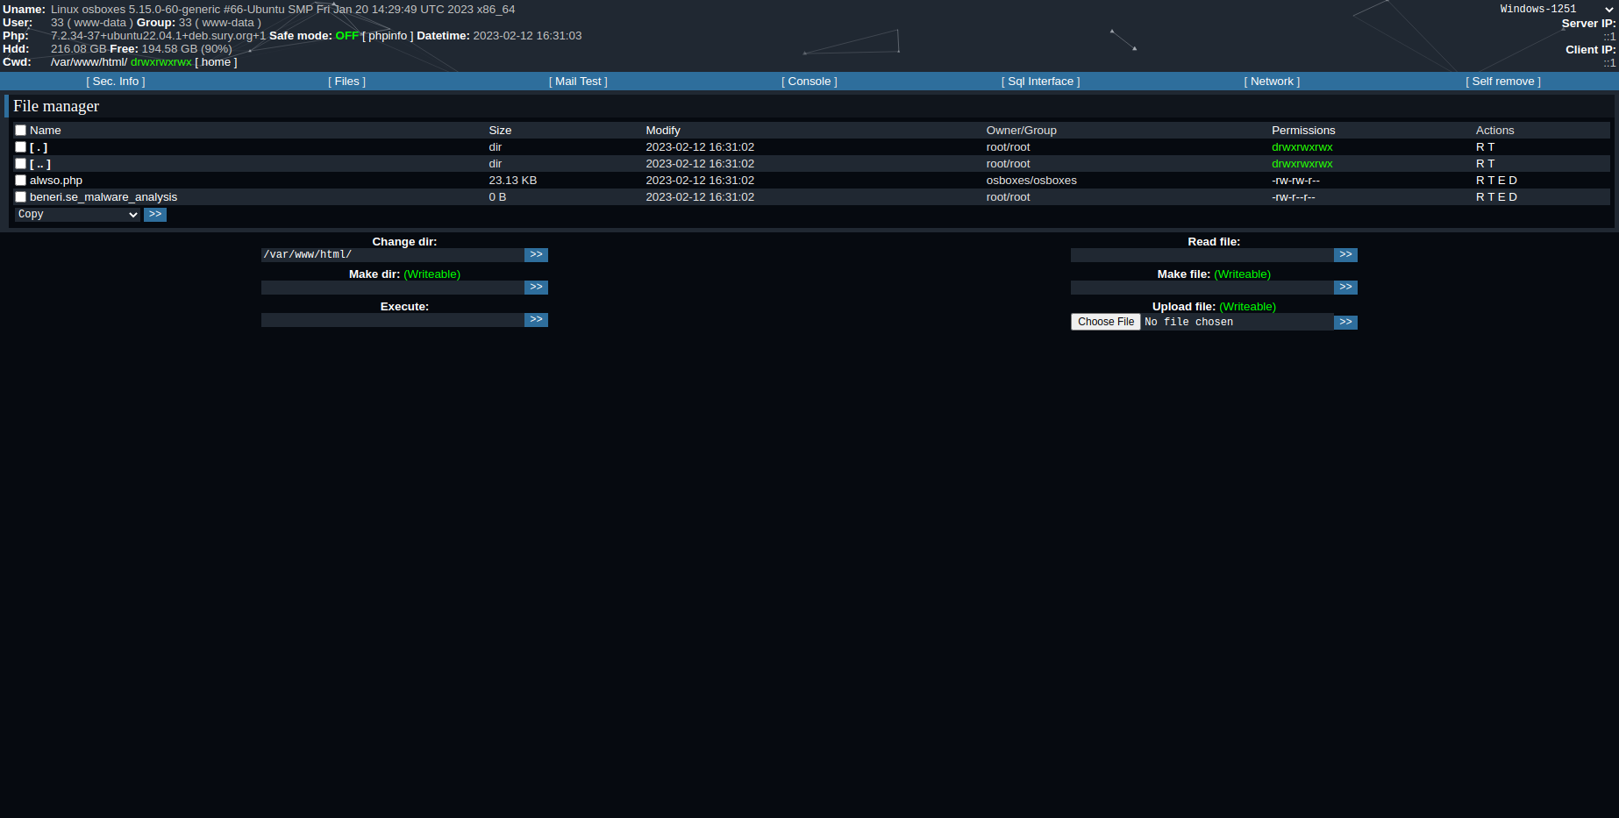Viewport: 1619px width, 818px height.
Task: Click the green drwxrwxrwx Cwd permissions
Action: pyautogui.click(x=161, y=62)
